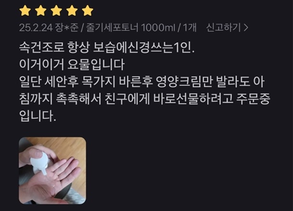The width and height of the screenshot is (293, 211).
Task: Select the second rating star
Action: 41,11
